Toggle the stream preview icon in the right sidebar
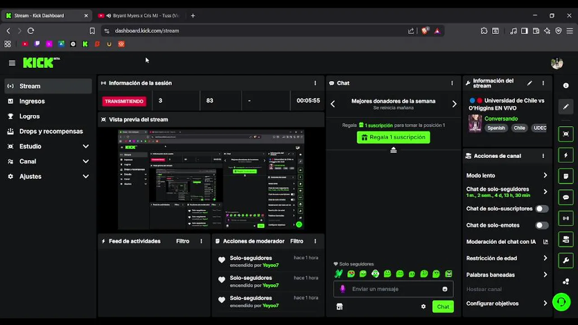 click(x=566, y=134)
